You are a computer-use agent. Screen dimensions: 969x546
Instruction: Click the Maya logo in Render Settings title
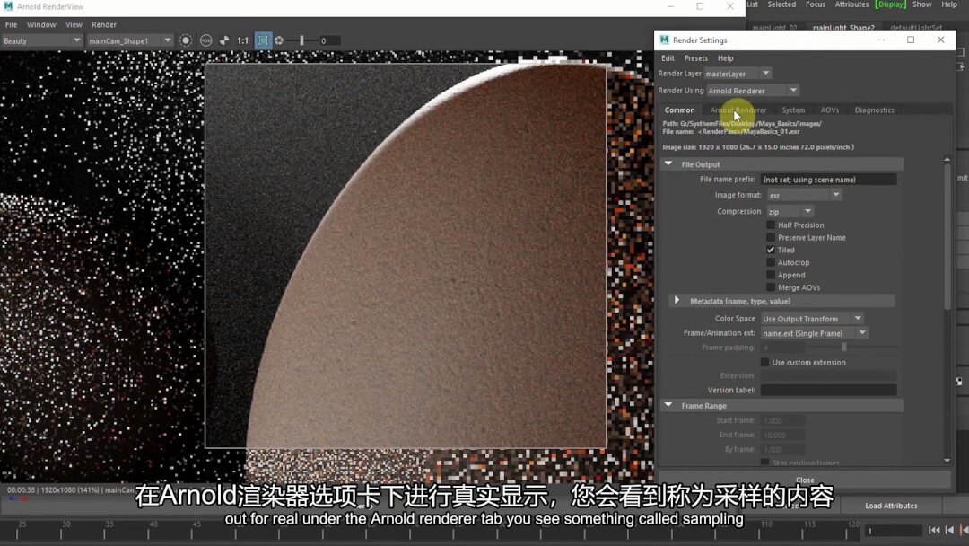[664, 40]
